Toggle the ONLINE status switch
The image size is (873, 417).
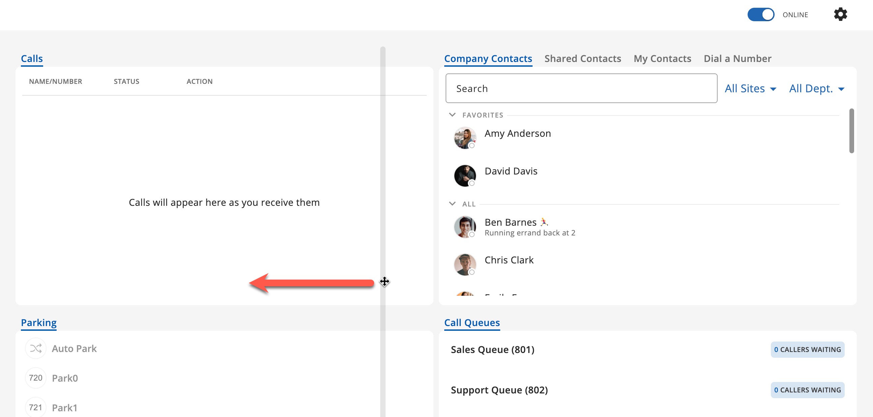click(x=760, y=14)
